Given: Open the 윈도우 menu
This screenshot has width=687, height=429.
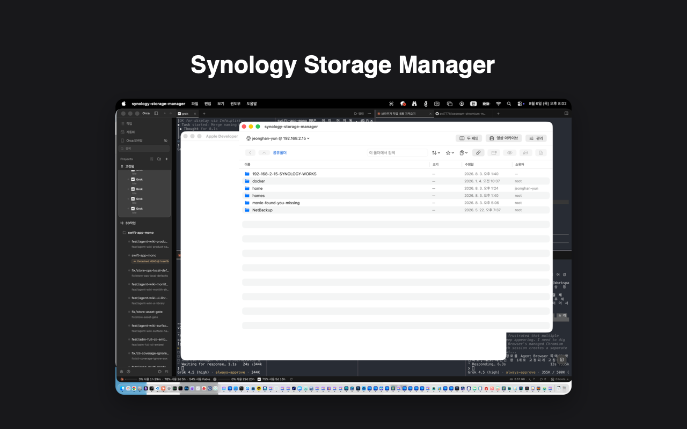Looking at the screenshot, I should pos(236,103).
